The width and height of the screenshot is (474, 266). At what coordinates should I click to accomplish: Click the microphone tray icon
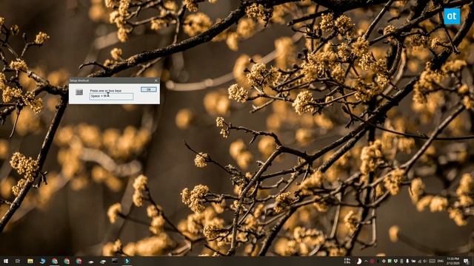[407, 261]
